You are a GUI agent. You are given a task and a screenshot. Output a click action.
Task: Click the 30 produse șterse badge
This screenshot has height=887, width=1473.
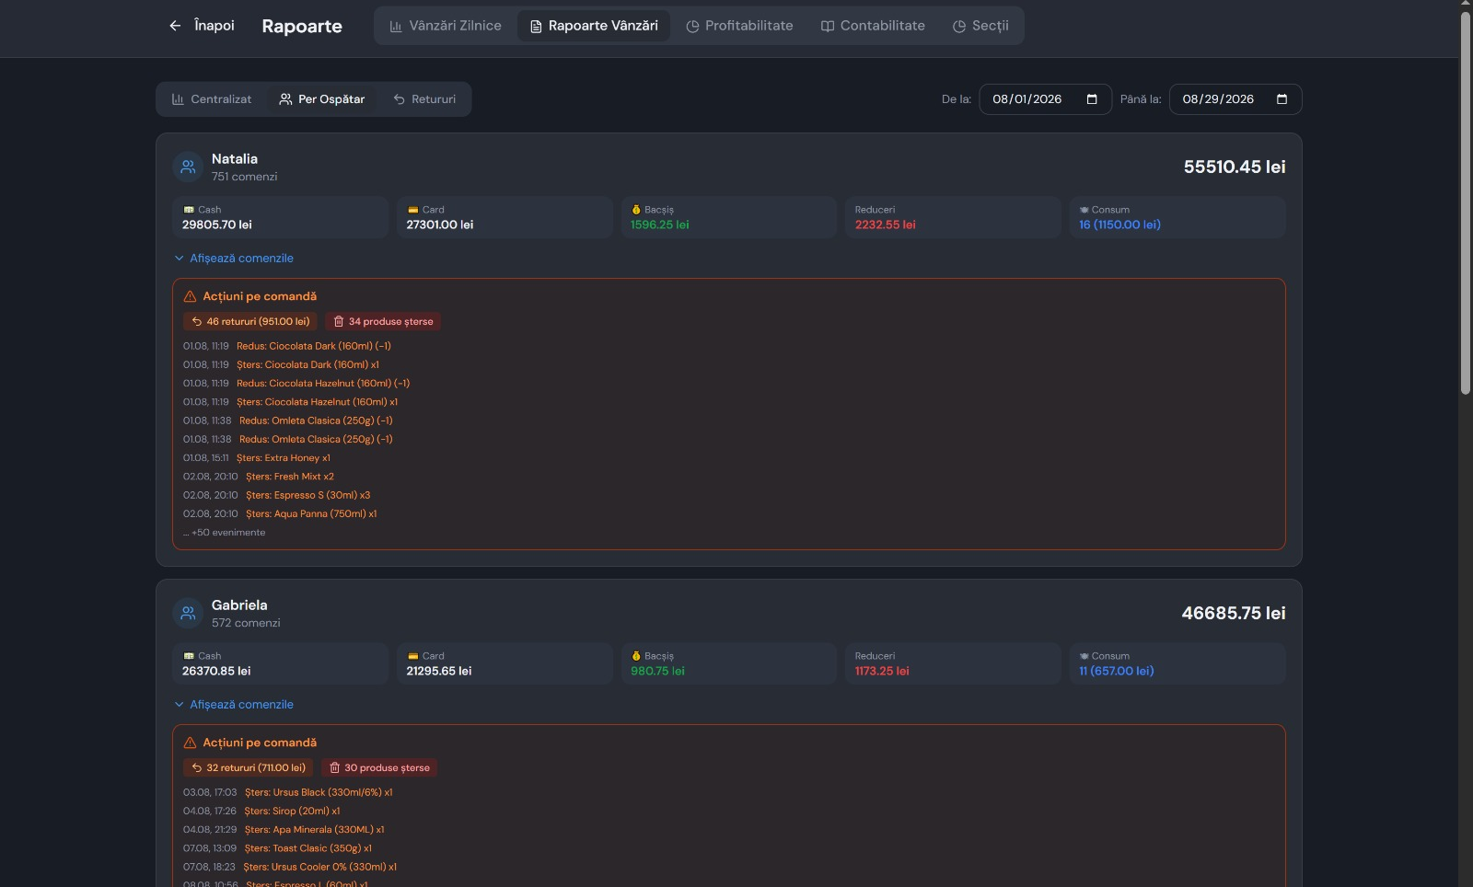click(x=379, y=767)
